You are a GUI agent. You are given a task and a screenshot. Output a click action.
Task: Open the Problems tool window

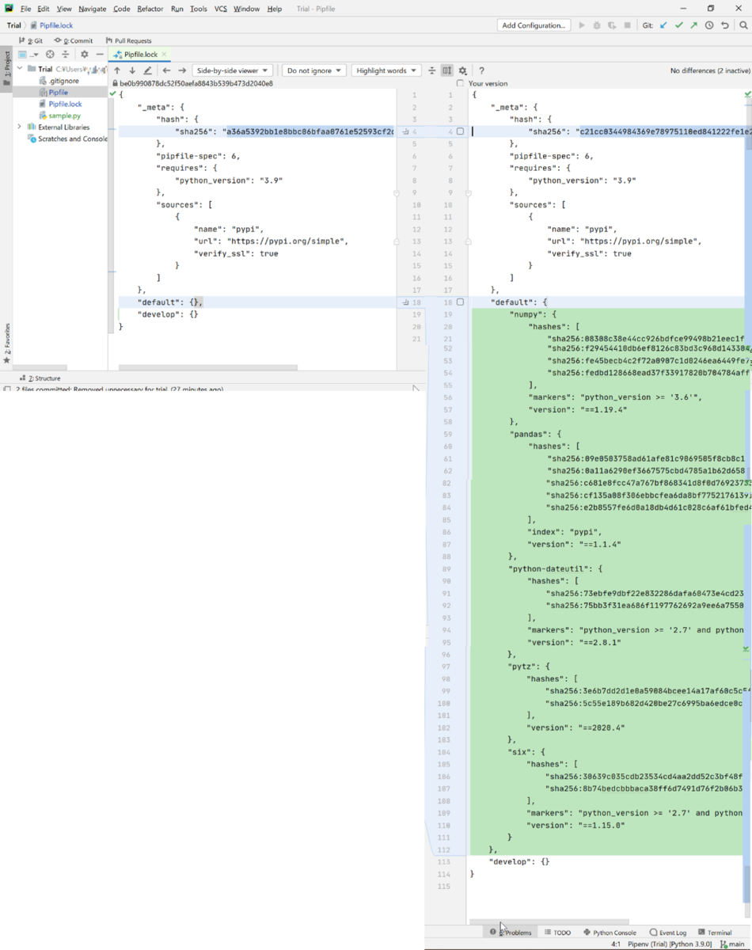point(511,933)
